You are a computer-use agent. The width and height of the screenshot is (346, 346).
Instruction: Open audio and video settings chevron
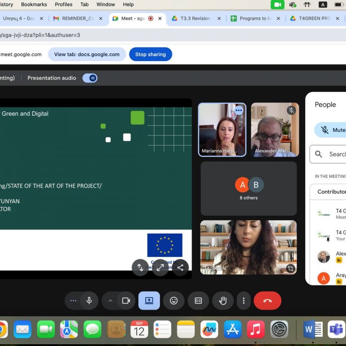(110, 301)
